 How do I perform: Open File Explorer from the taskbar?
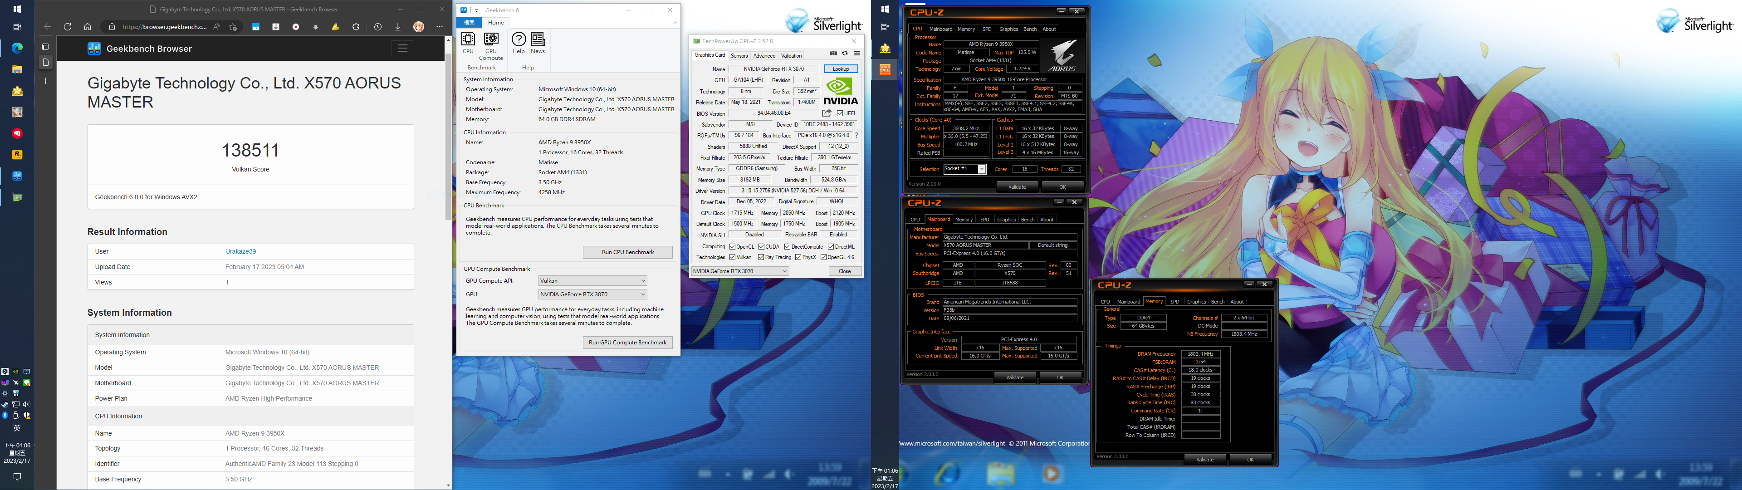coord(17,69)
